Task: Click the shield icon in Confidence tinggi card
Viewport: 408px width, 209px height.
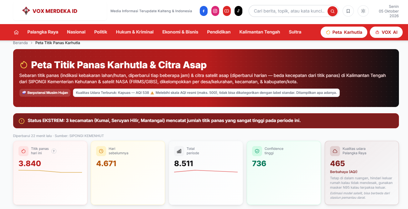Action: pos(257,151)
